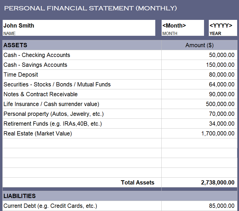Image resolution: width=239 pixels, height=211 pixels.
Task: Select the LIABILITIES section header
Action: coord(20,196)
